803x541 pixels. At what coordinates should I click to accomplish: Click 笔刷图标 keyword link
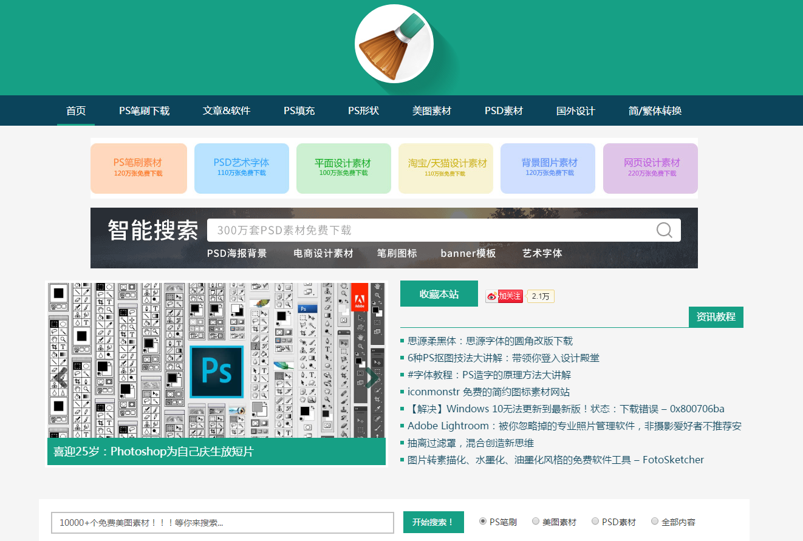tap(397, 253)
